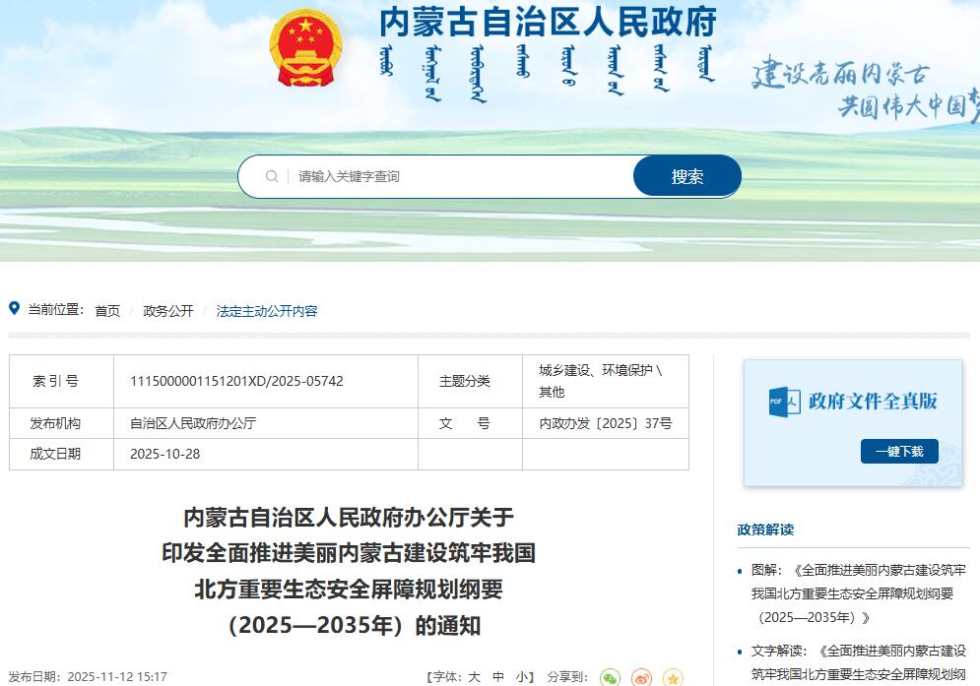Image resolution: width=980 pixels, height=686 pixels.
Task: Go to 首页 in the breadcrumb
Action: [x=107, y=311]
